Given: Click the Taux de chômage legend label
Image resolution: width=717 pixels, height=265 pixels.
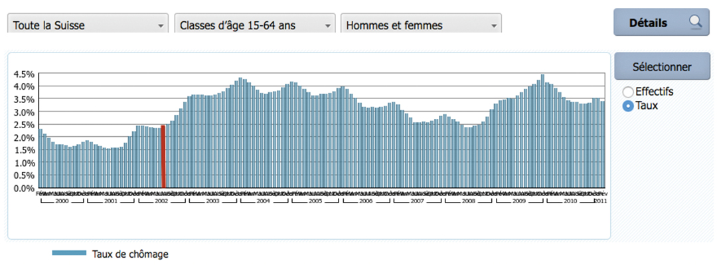Looking at the screenshot, I should click(130, 254).
